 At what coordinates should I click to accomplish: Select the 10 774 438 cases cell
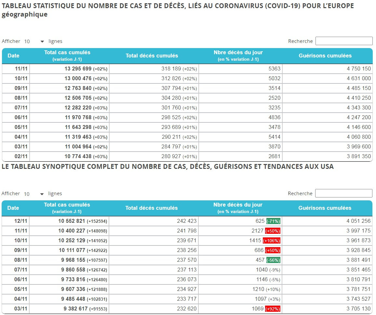(69, 156)
